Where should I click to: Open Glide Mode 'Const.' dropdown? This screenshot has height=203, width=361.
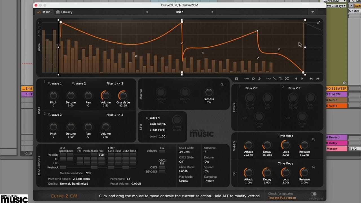pos(184,171)
